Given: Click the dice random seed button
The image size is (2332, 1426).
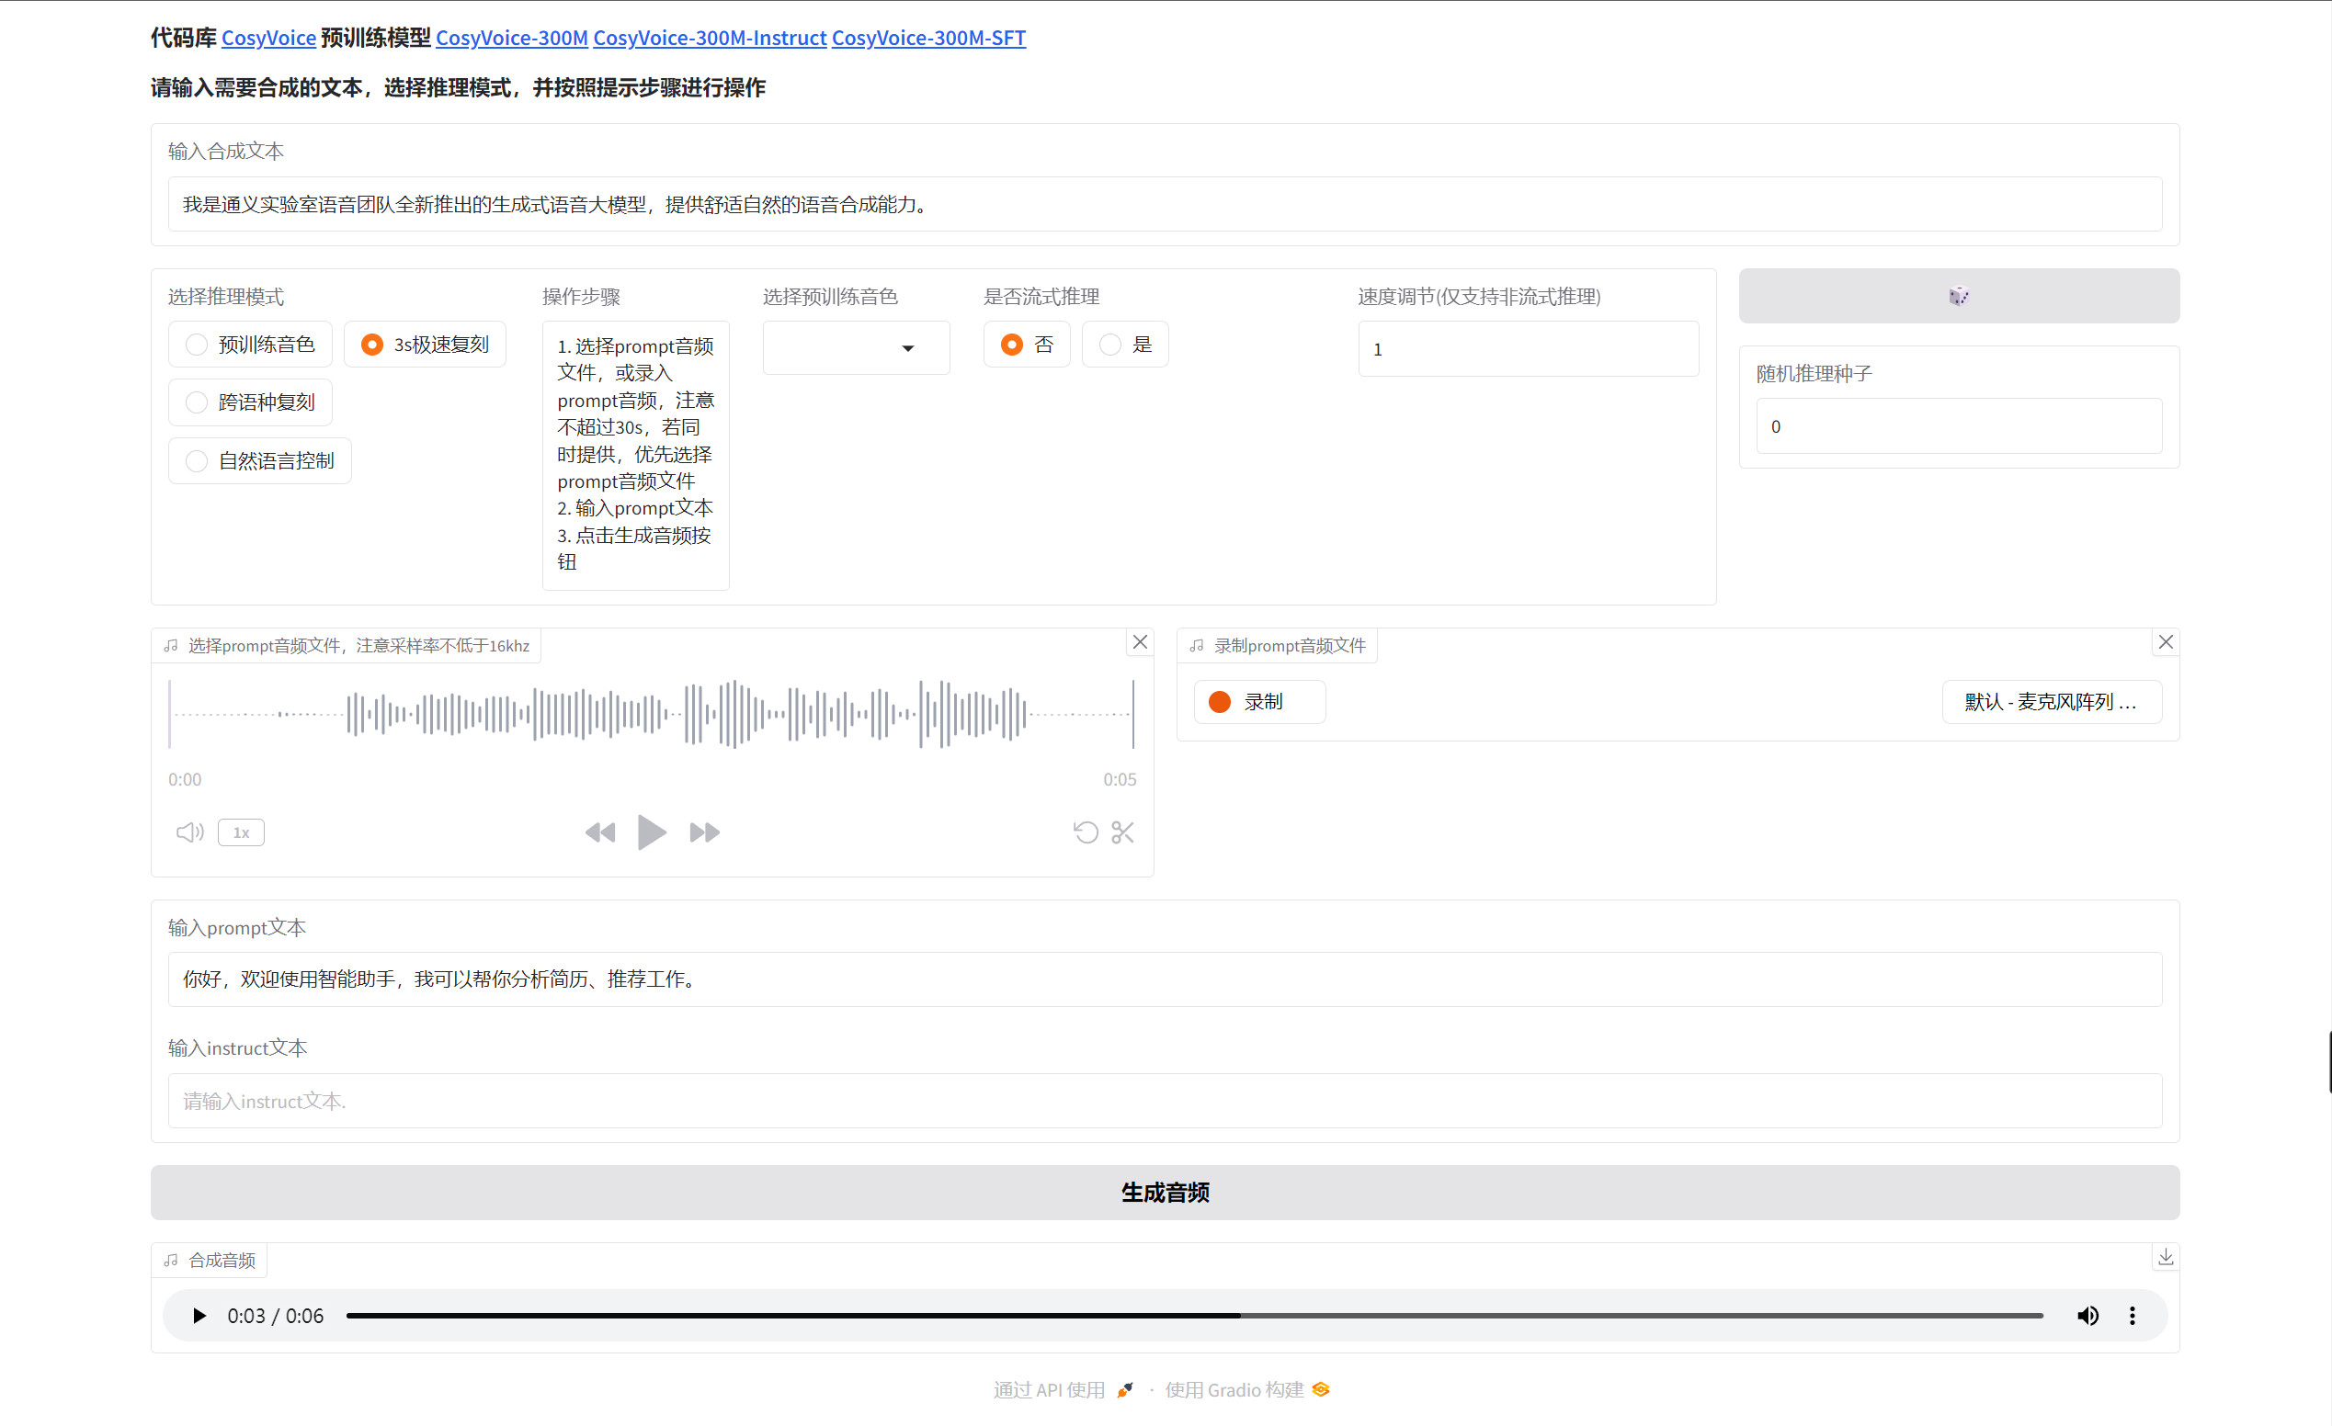Looking at the screenshot, I should [1958, 296].
